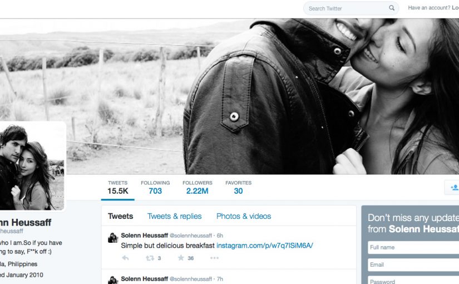Switch to Photos & videos tab

(244, 216)
